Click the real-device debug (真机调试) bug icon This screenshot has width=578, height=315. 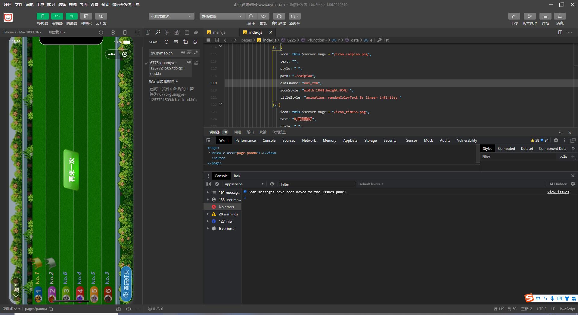pos(279,16)
